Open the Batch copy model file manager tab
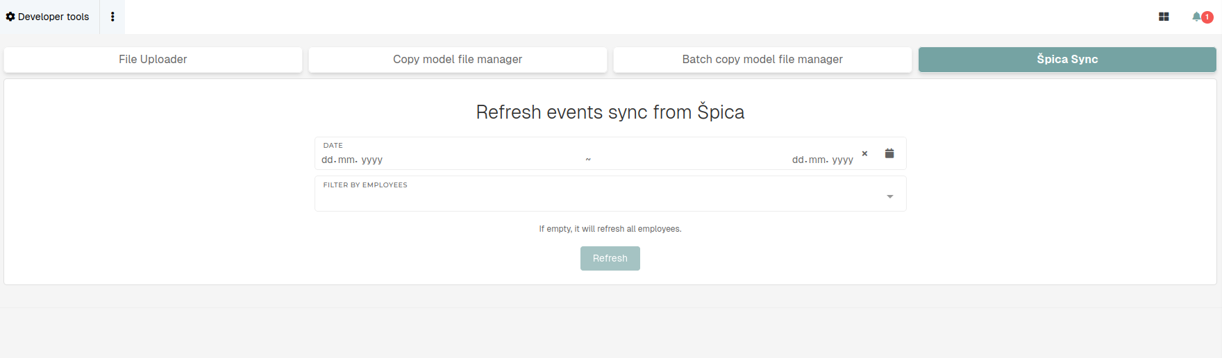Image resolution: width=1222 pixels, height=358 pixels. (762, 60)
